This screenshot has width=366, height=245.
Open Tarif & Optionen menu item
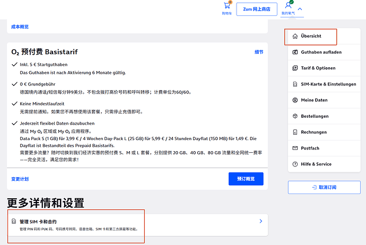(x=324, y=68)
